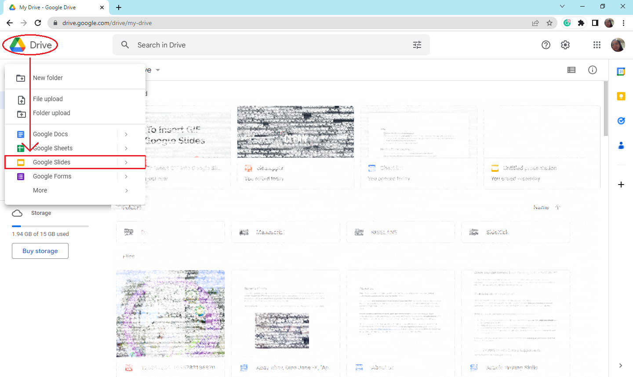Open the Manuscript folder
Image resolution: width=633 pixels, height=377 pixels.
(286, 232)
